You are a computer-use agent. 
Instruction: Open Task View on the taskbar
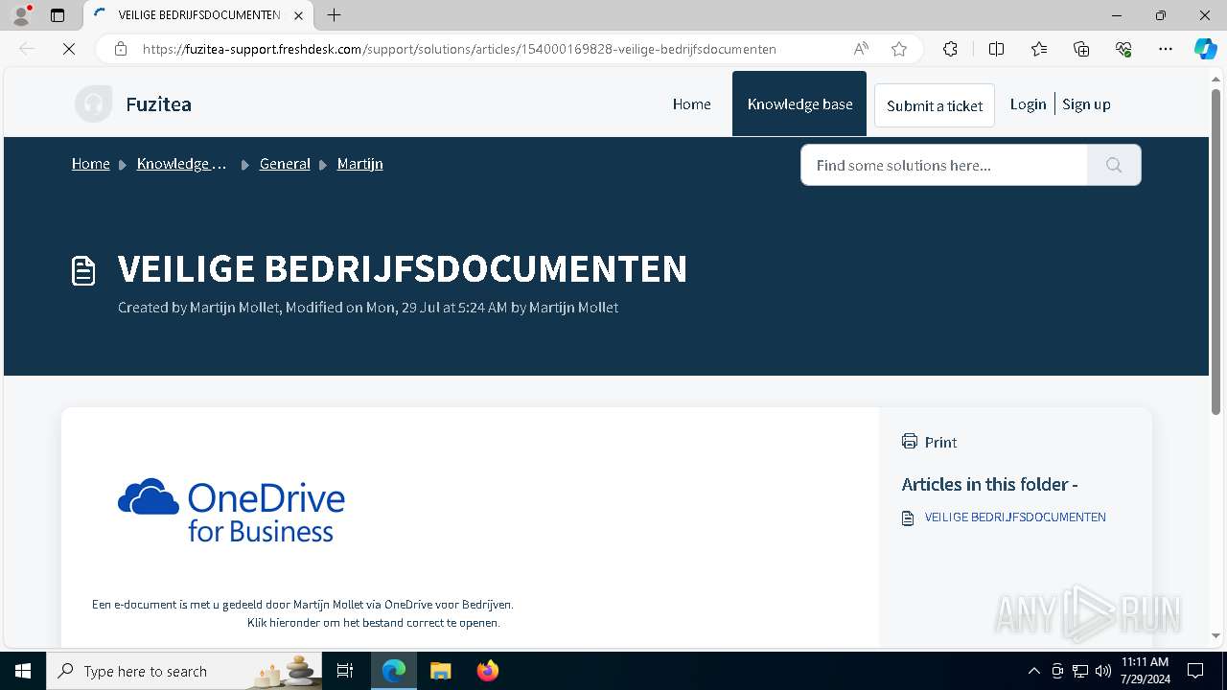(x=345, y=671)
